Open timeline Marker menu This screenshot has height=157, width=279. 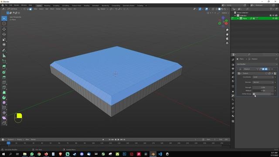33,140
